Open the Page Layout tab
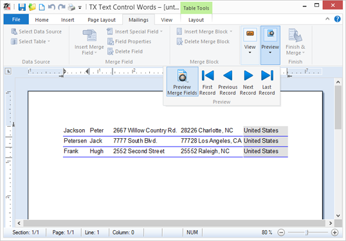This screenshot has height=241, width=346. click(102, 20)
